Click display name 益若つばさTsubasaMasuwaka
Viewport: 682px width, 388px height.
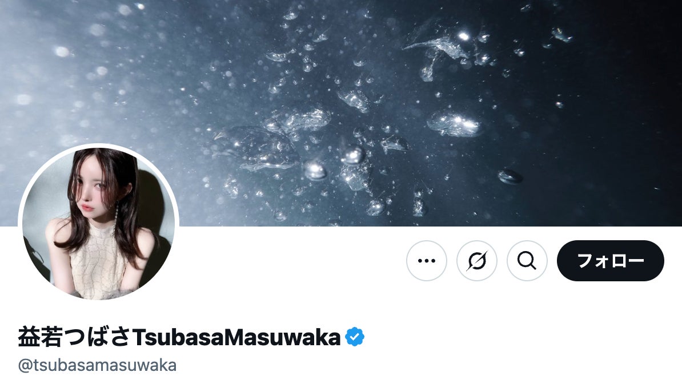click(179, 337)
